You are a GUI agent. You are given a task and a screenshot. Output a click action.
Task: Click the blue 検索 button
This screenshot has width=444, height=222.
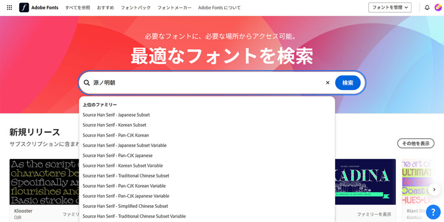tap(348, 83)
